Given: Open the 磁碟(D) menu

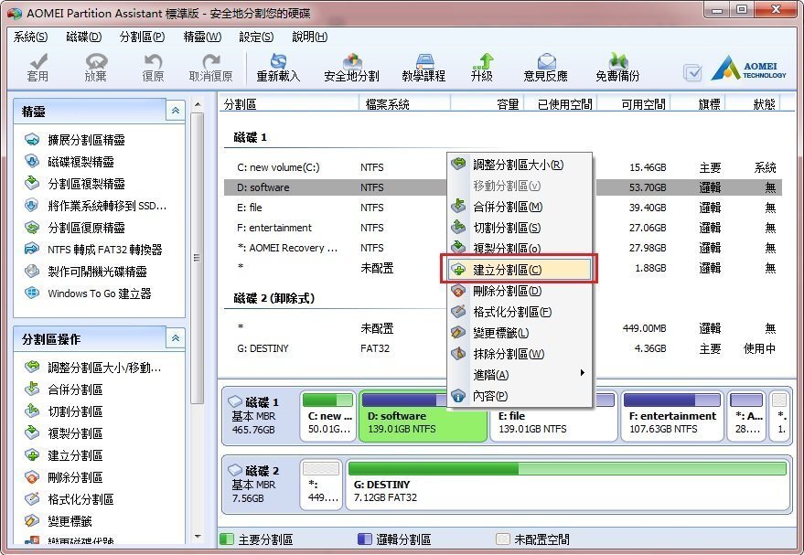Looking at the screenshot, I should 84,37.
